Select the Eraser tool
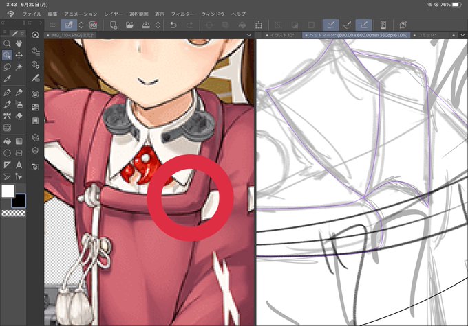 (x=19, y=116)
